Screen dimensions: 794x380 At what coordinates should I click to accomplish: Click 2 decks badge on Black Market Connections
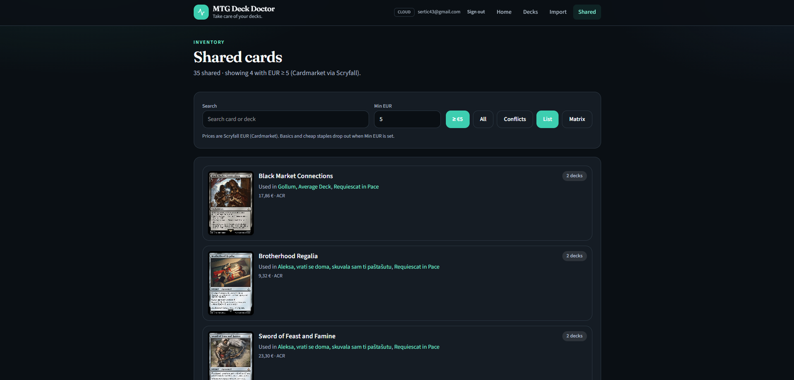coord(574,176)
